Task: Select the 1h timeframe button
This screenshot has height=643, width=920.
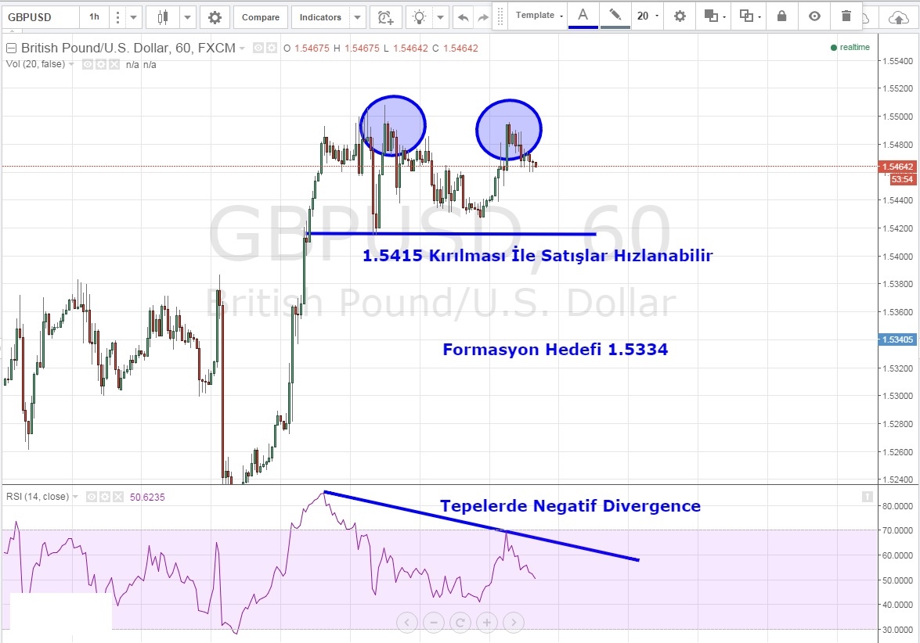Action: (94, 17)
